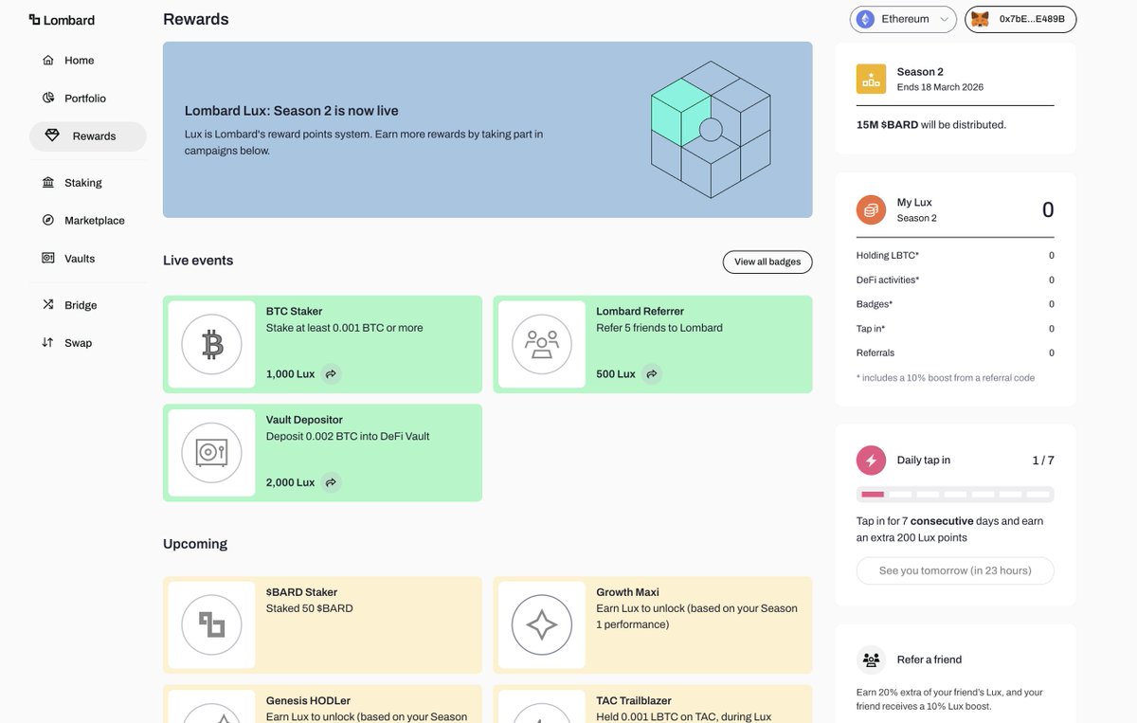Click the Ethereum network logo
Viewport: 1137px width, 723px height.
tap(865, 19)
